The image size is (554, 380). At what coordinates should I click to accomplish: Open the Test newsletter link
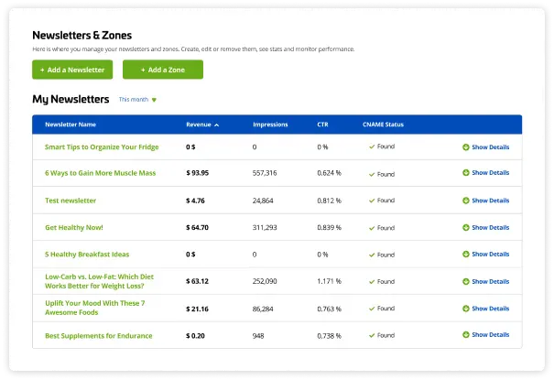click(71, 201)
